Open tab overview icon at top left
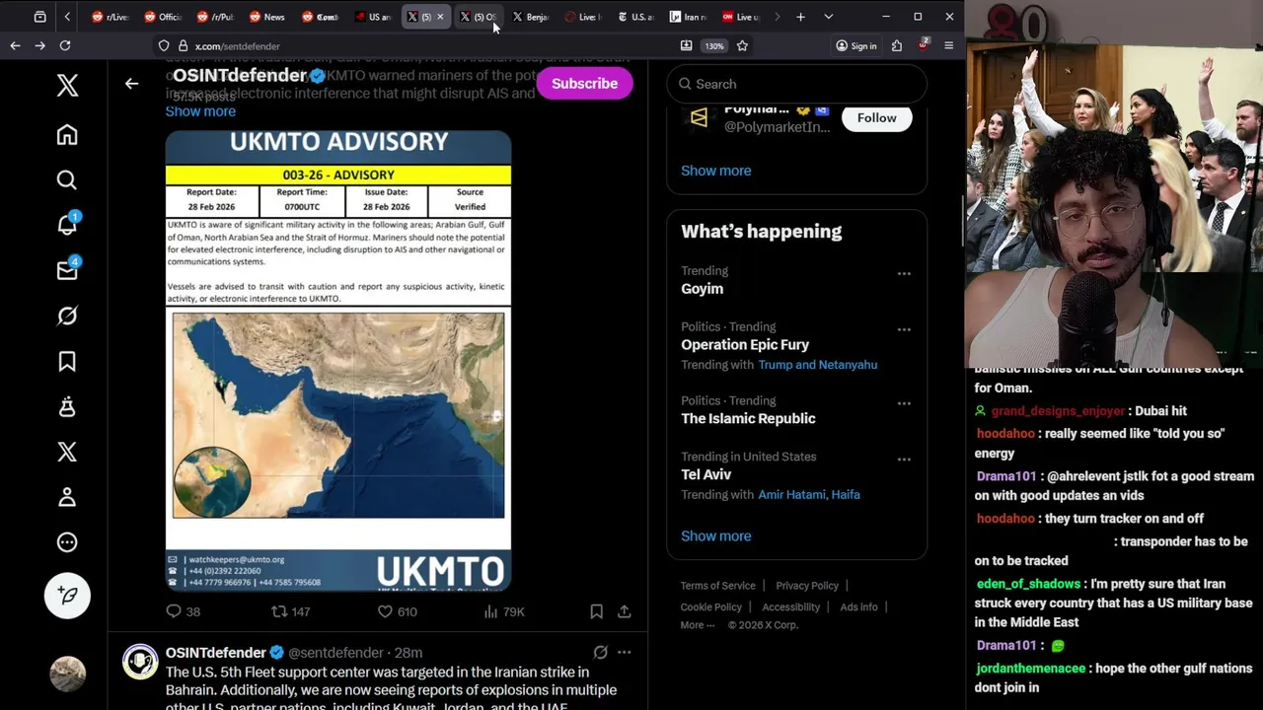The height and width of the screenshot is (710, 1263). point(39,17)
